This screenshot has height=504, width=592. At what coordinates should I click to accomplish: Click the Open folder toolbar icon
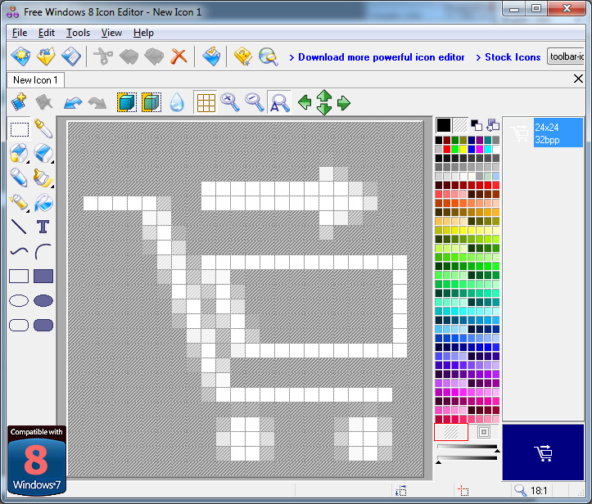coord(46,56)
